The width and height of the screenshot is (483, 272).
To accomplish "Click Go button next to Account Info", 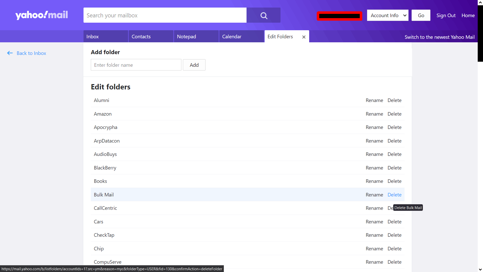I will pyautogui.click(x=420, y=15).
